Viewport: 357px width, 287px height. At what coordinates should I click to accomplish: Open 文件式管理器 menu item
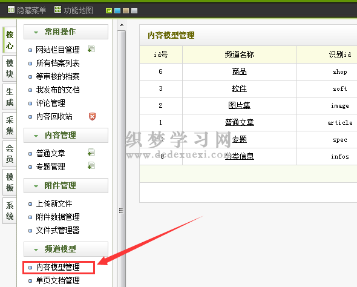click(x=58, y=230)
